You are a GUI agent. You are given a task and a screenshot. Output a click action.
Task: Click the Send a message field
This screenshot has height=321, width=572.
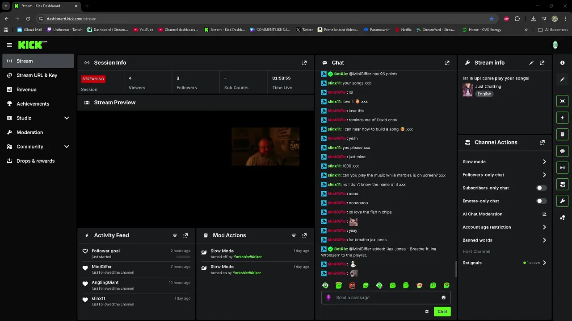(386, 297)
